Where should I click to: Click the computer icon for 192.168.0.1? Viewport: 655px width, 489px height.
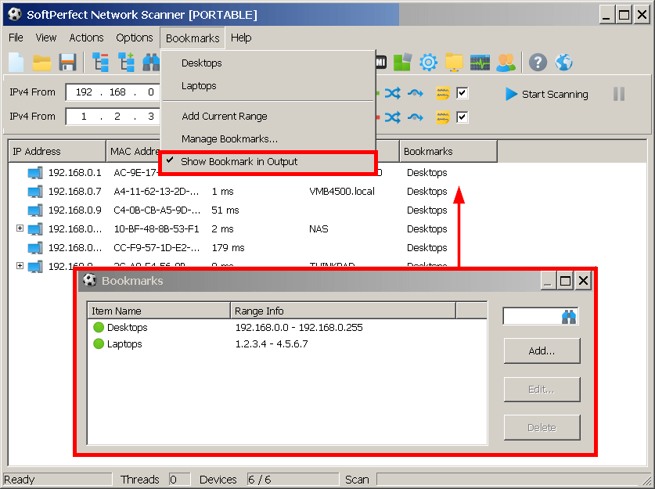35,172
